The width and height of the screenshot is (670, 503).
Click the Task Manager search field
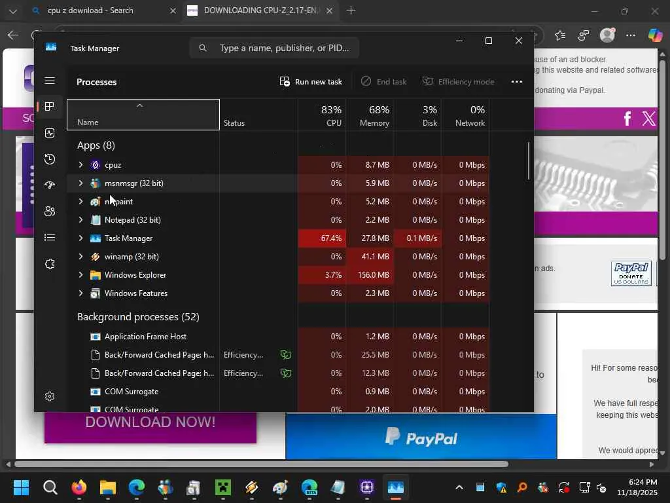pos(274,48)
